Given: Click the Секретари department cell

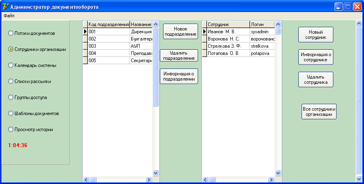Looking at the screenshot, I should pyautogui.click(x=141, y=60).
